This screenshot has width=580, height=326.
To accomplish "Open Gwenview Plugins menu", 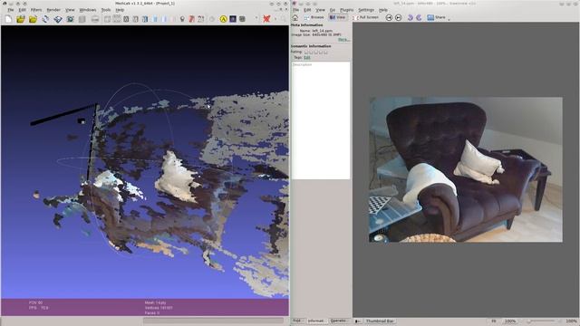I will (346, 10).
